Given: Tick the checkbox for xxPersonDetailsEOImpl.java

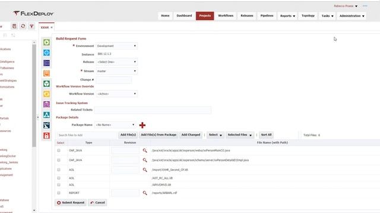Looking at the screenshot, I should pos(59,160).
